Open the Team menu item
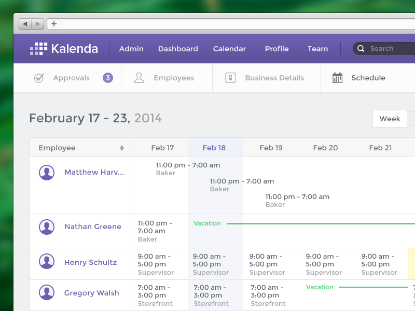Screen dimensions: 415x311 (x=317, y=49)
